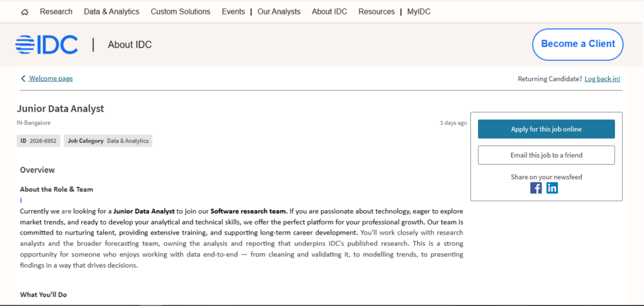644x306 pixels.
Task: Share job on LinkedIn icon
Action: 552,188
